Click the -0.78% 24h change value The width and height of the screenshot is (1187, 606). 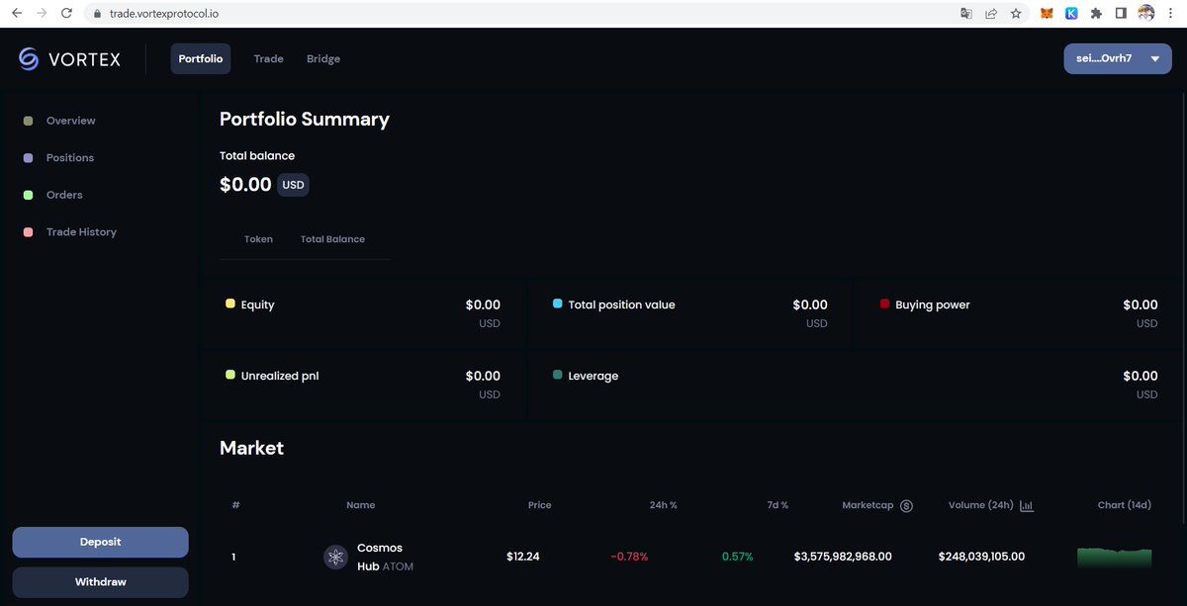click(629, 557)
